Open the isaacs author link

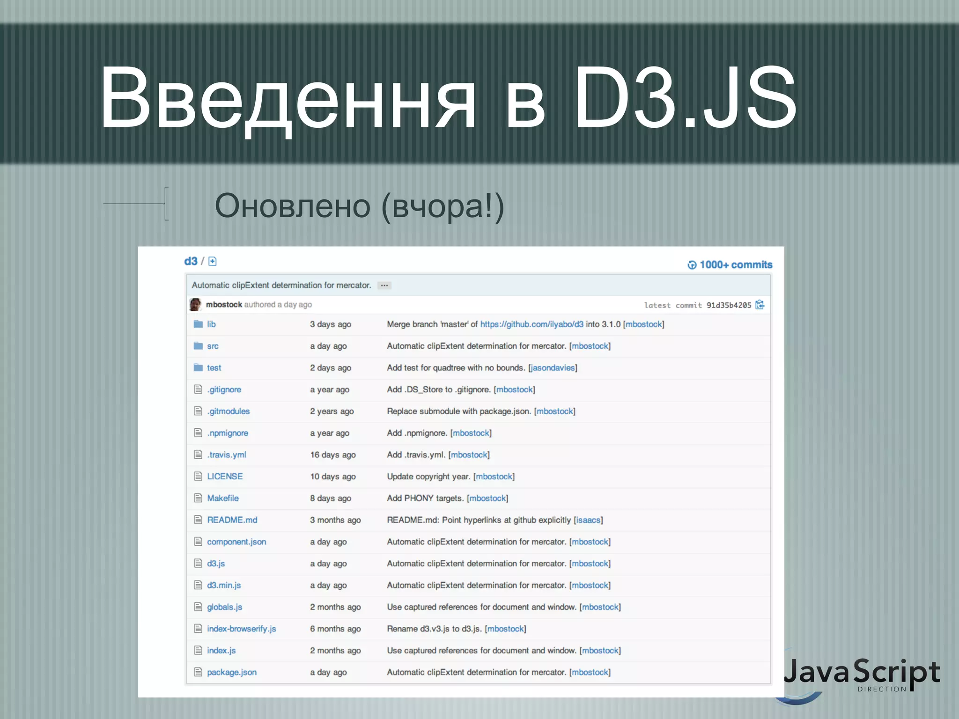pos(588,520)
